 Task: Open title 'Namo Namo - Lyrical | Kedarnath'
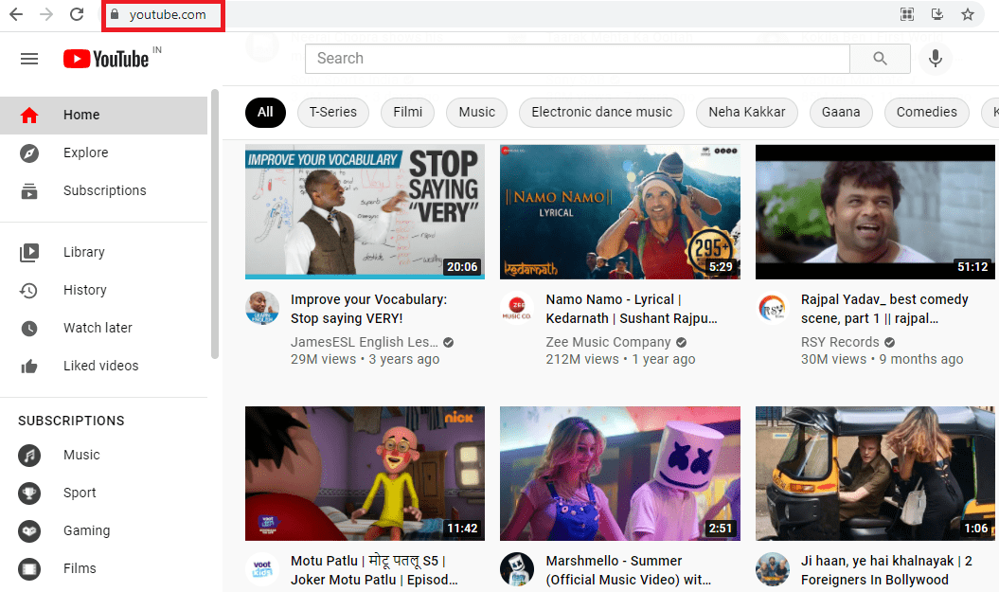tap(632, 309)
